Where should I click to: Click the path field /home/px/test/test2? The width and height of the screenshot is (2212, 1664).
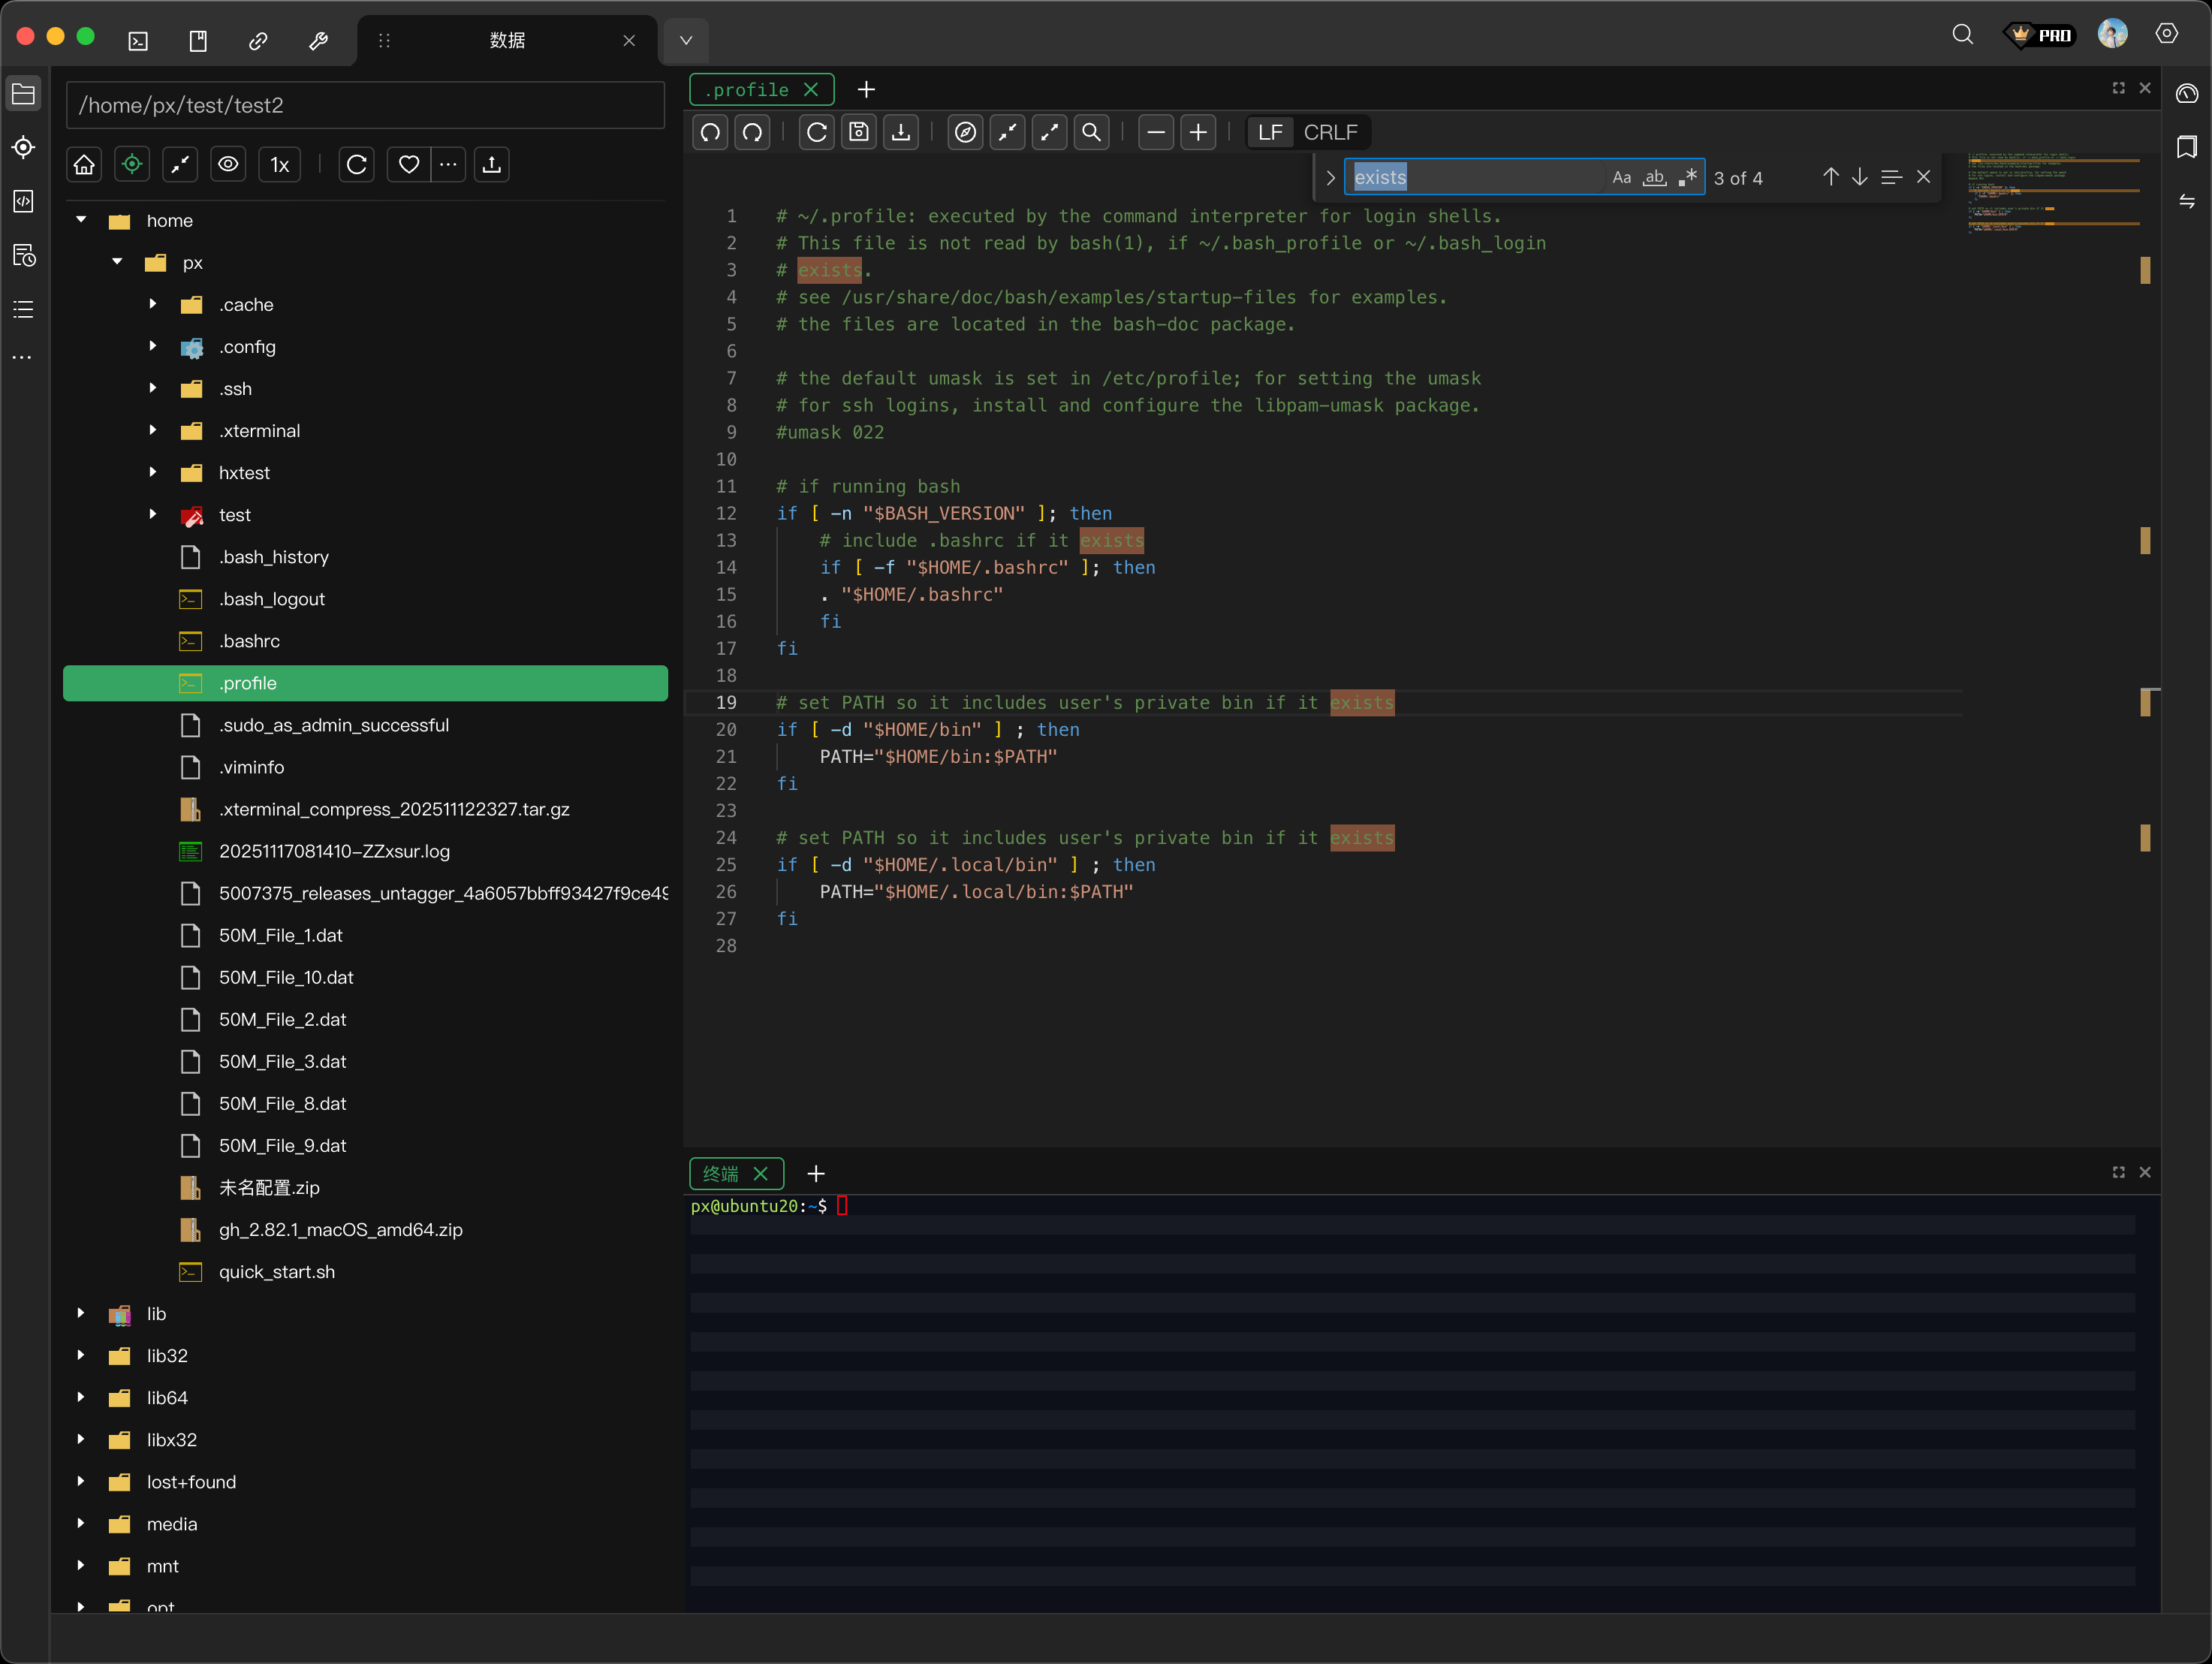pos(365,106)
